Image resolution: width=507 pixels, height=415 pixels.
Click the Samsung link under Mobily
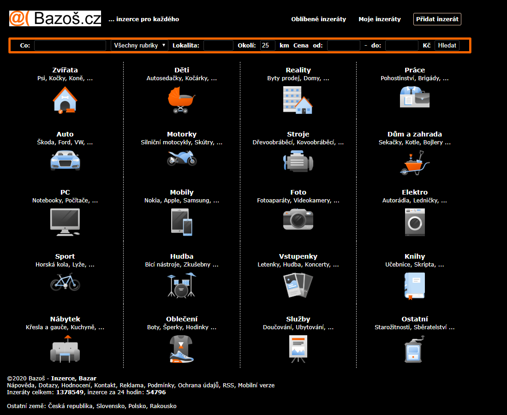coord(196,201)
